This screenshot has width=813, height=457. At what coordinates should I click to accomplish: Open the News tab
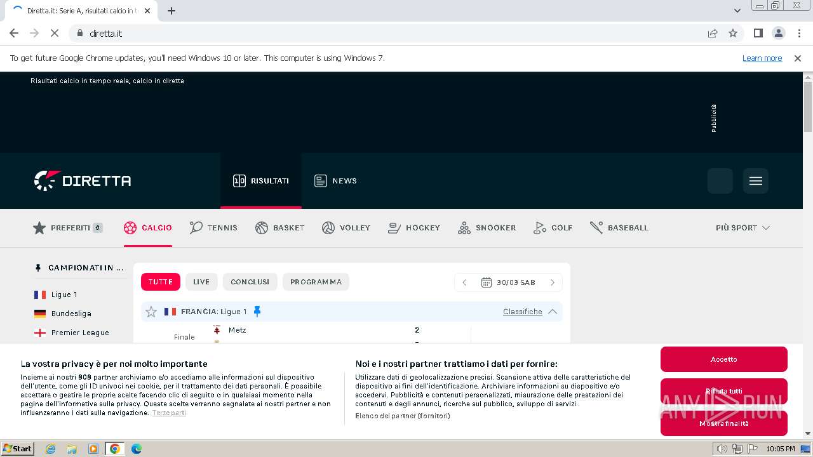pos(335,181)
